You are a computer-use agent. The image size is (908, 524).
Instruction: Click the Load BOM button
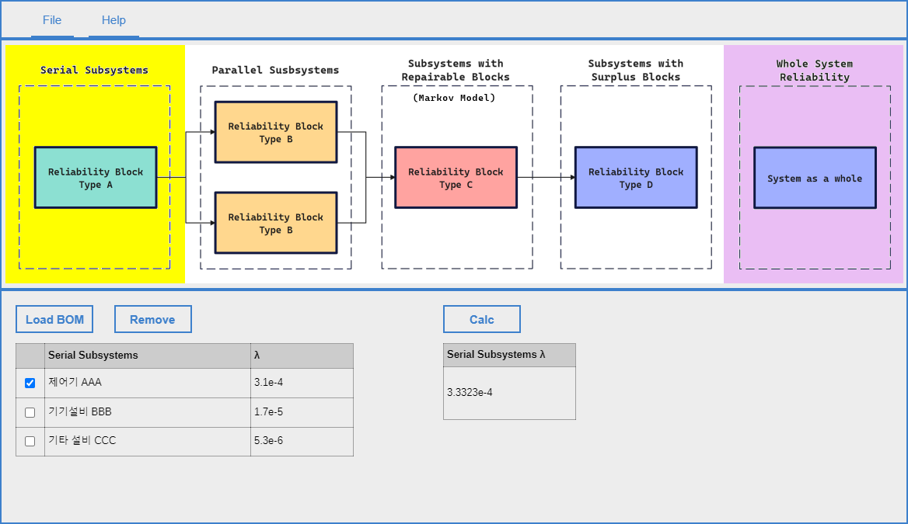[x=54, y=319]
